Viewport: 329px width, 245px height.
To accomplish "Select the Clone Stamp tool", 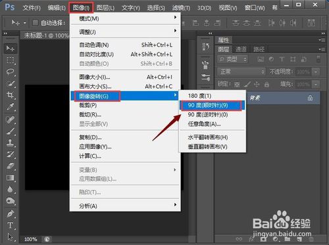I will pyautogui.click(x=10, y=143).
